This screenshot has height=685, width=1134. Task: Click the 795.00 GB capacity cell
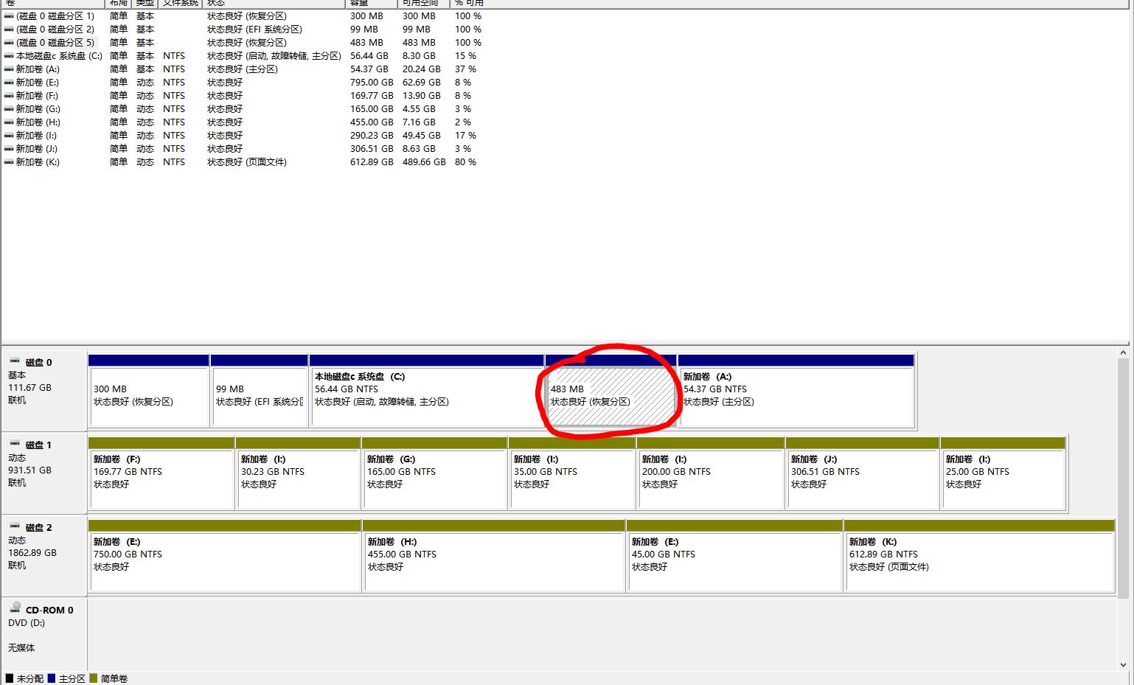pos(372,82)
